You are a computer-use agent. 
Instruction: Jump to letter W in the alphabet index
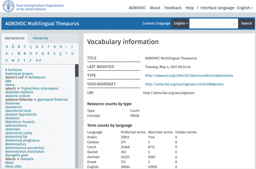tap(13, 61)
